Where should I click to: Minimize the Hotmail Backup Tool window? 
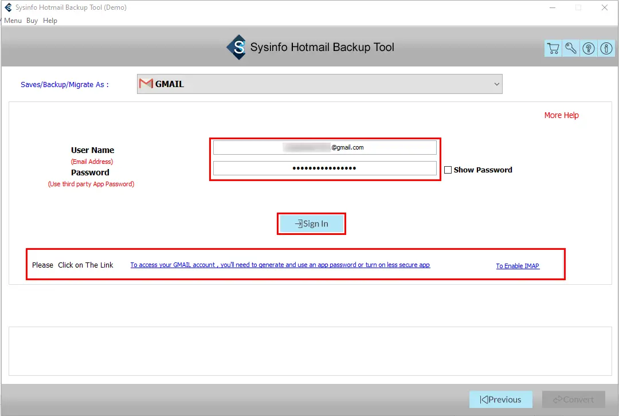(553, 7)
